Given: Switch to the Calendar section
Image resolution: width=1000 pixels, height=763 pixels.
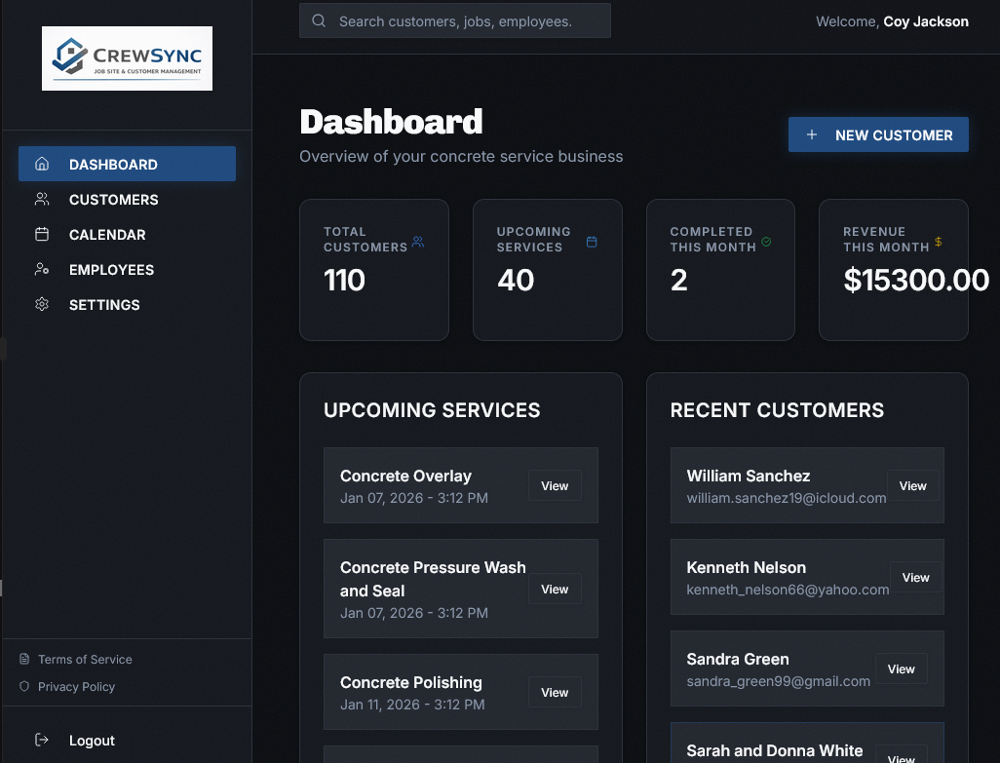Looking at the screenshot, I should (107, 234).
